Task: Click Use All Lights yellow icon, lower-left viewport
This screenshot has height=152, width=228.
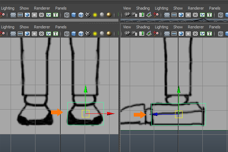Action: point(95,35)
